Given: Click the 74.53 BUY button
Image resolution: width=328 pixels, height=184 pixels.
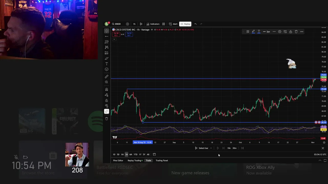Looking at the screenshot, I should point(129,34).
